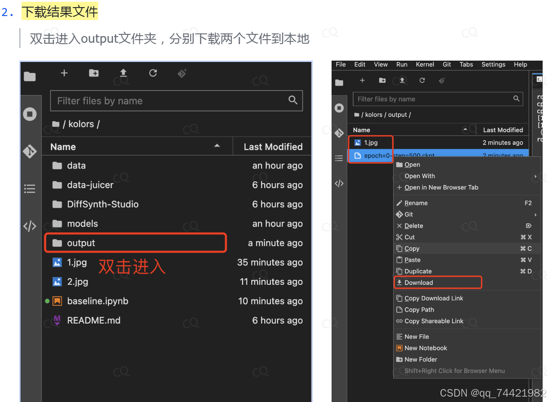Open the Git clone icon in left toolbar
Viewport: 548px width, 402px height.
182,73
